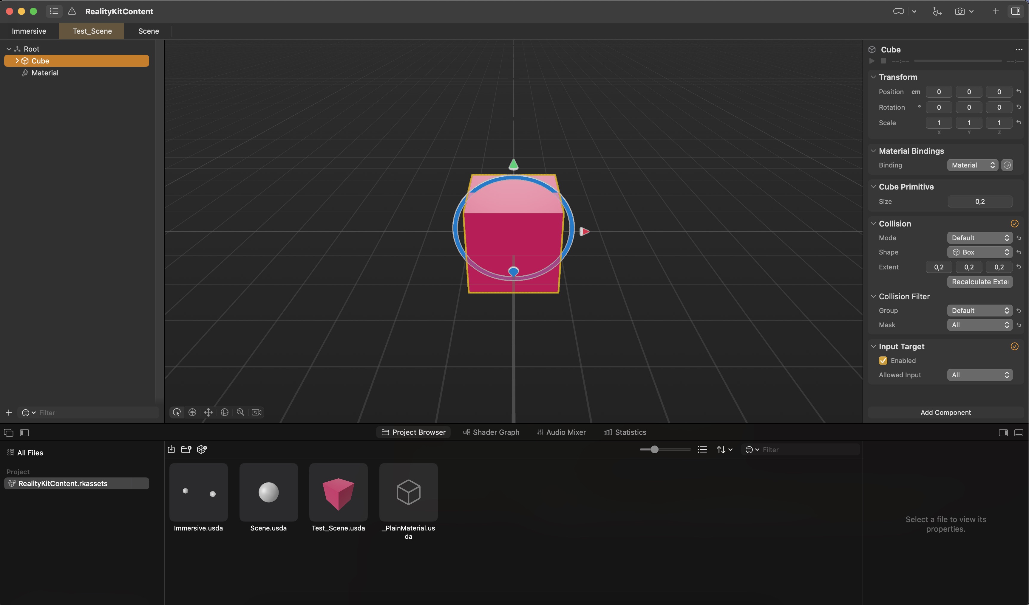Open the Material Binding dropdown
This screenshot has width=1029, height=605.
pos(973,165)
